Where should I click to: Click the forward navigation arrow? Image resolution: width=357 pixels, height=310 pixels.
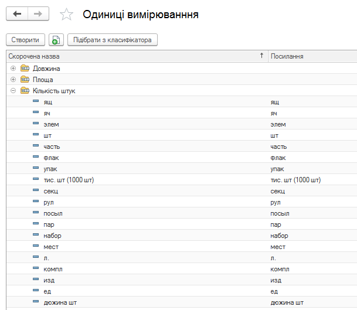coord(38,14)
